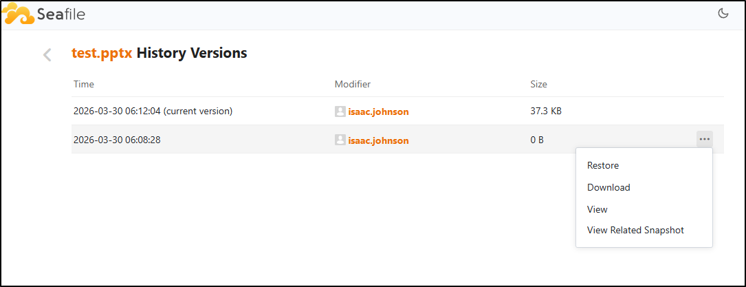Click the Modifier column header
This screenshot has width=746, height=287.
353,85
